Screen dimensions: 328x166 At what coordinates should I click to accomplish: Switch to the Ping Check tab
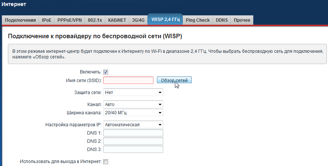[198, 20]
